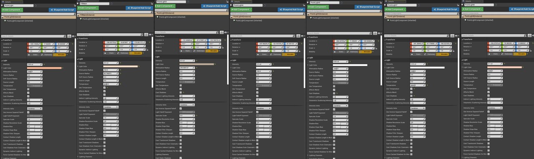Click the scale lock icon in PointLight panel
The image size is (534, 159).
[71, 51]
